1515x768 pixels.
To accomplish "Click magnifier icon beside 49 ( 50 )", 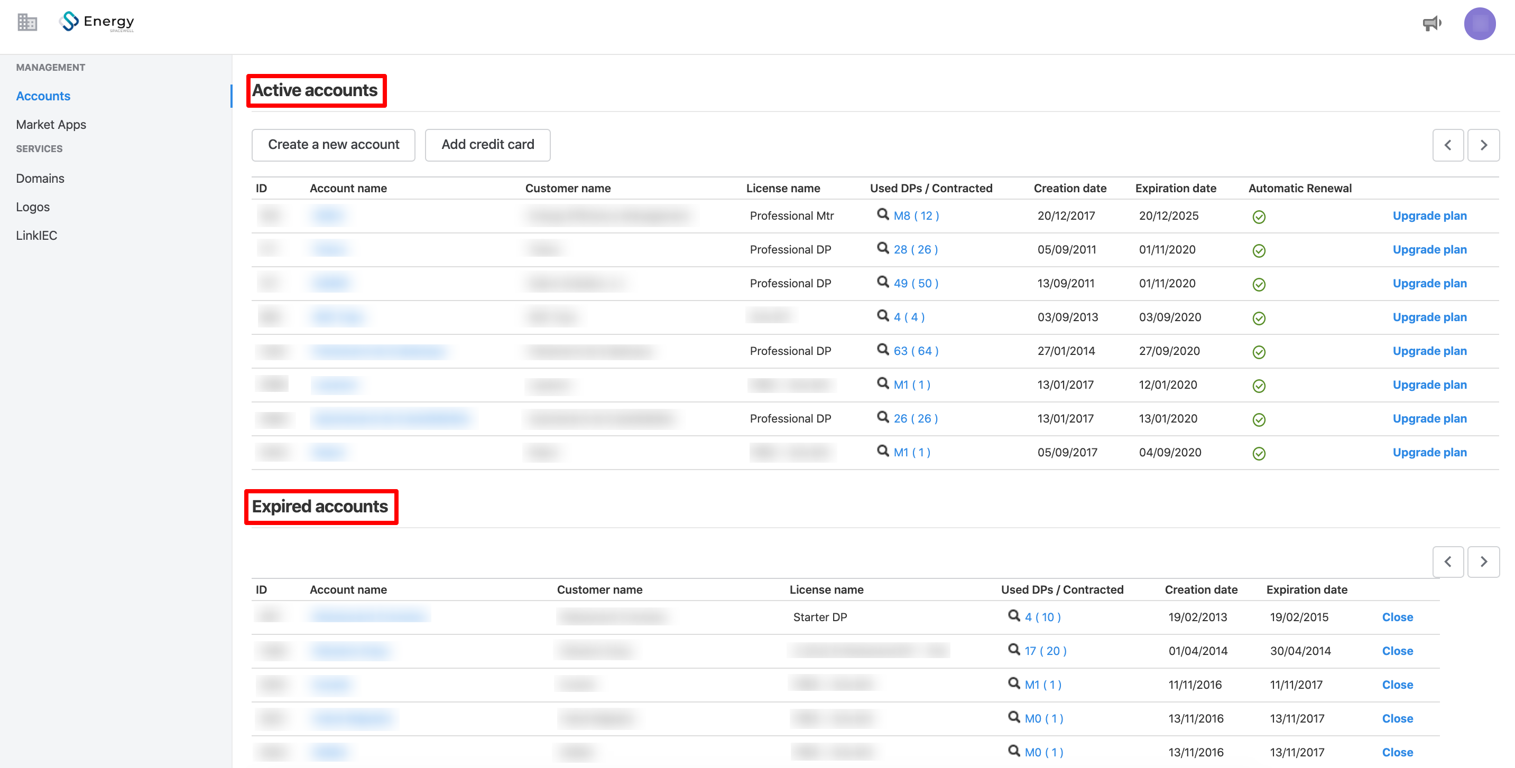I will [883, 282].
